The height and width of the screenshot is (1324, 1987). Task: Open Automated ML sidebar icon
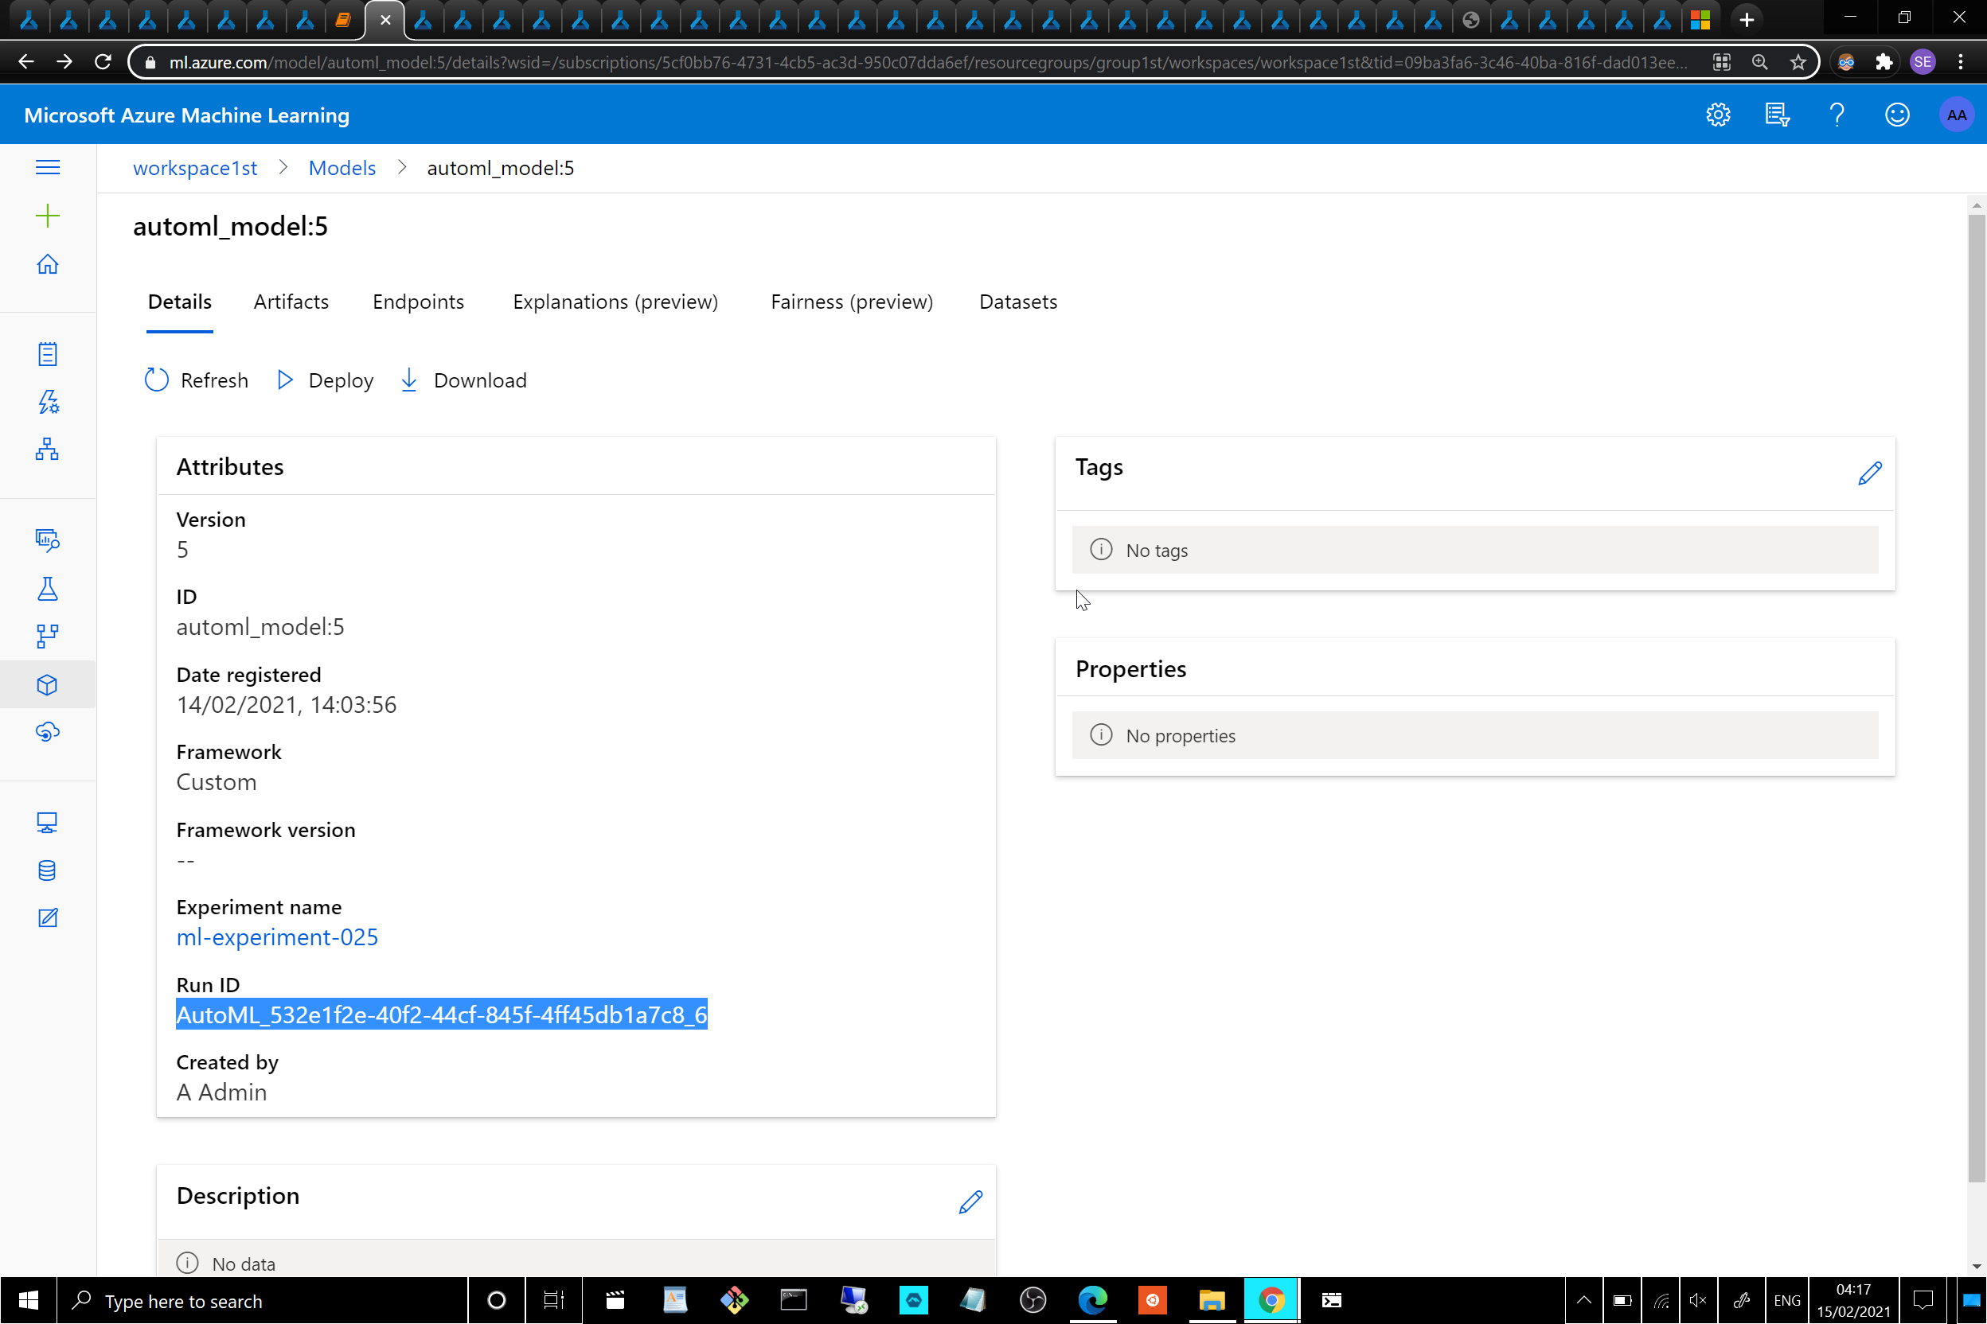click(x=47, y=401)
